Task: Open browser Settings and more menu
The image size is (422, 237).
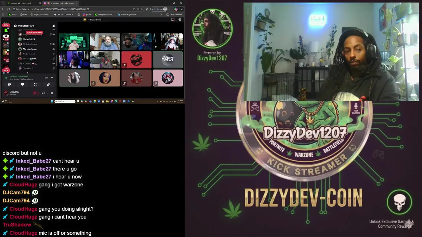Action: pyautogui.click(x=170, y=9)
